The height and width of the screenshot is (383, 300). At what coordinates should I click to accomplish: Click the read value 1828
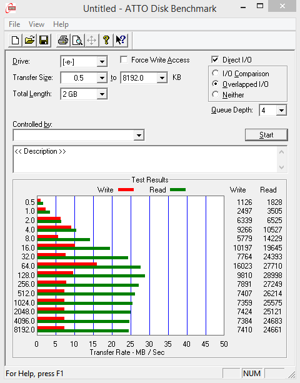coord(274,202)
